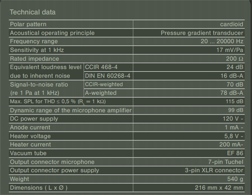Select the 7-pin Tuchel value

tap(226, 162)
